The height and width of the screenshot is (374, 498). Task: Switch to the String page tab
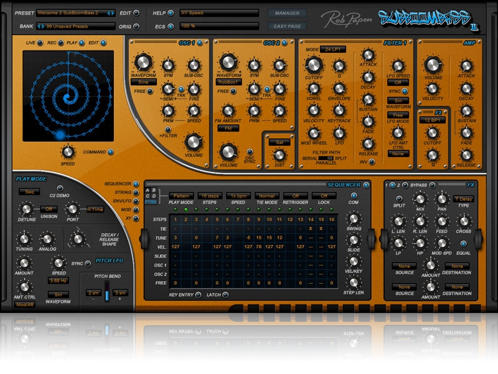point(135,193)
